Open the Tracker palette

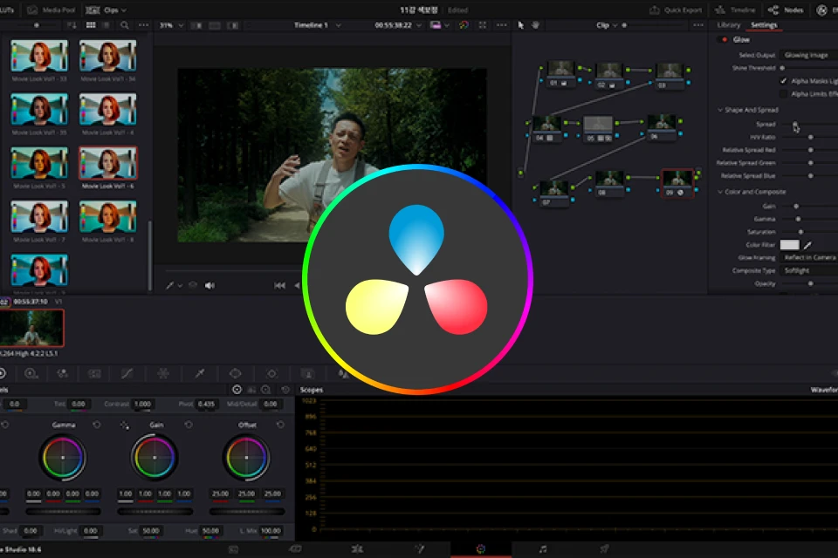pos(271,374)
